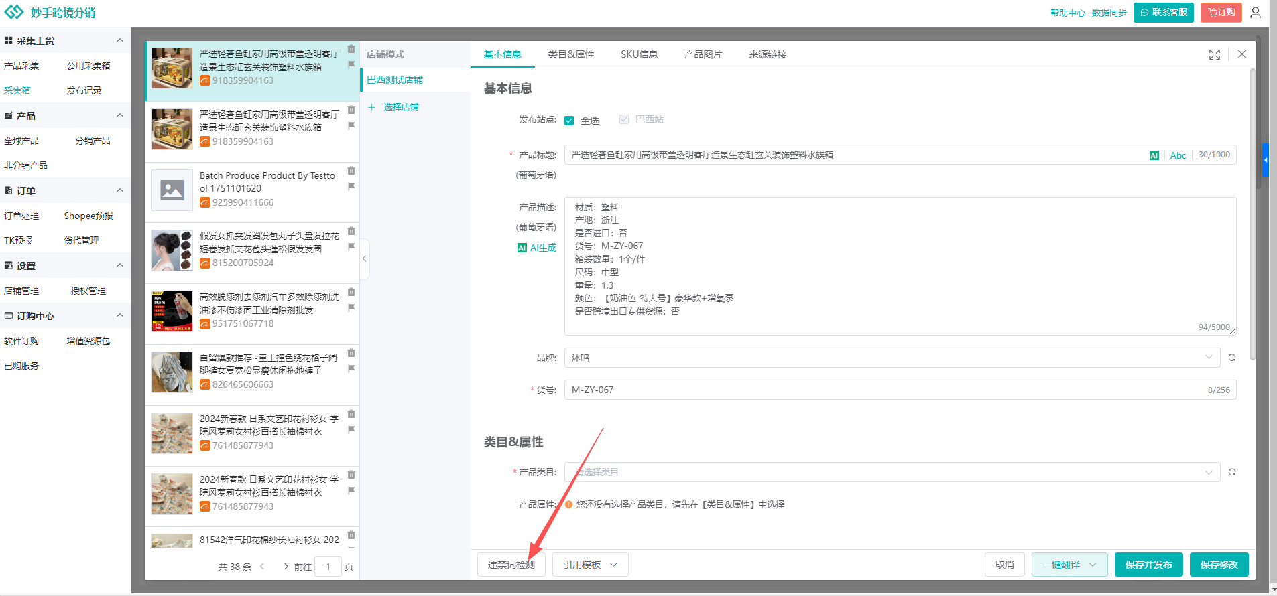This screenshot has width=1277, height=596.
Task: Collapse the 店铺模式 panel with arrow handle
Action: 364,258
